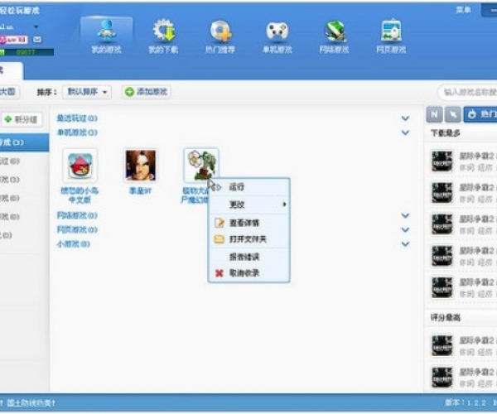497x414 pixels.
Task: Click the 小游戏 (0) group heading
Action: 74,244
